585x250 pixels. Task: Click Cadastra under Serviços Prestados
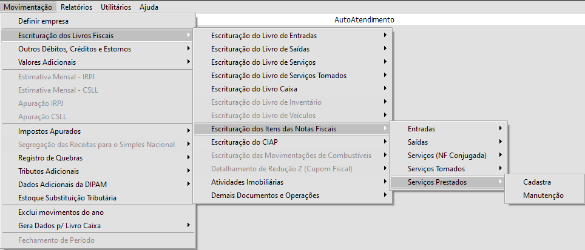(x=537, y=182)
